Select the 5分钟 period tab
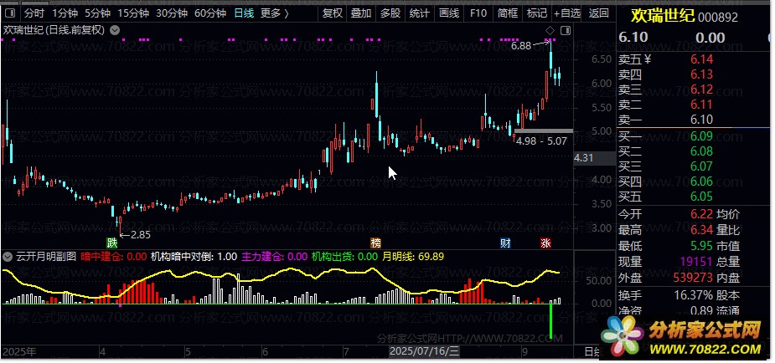 coord(97,13)
